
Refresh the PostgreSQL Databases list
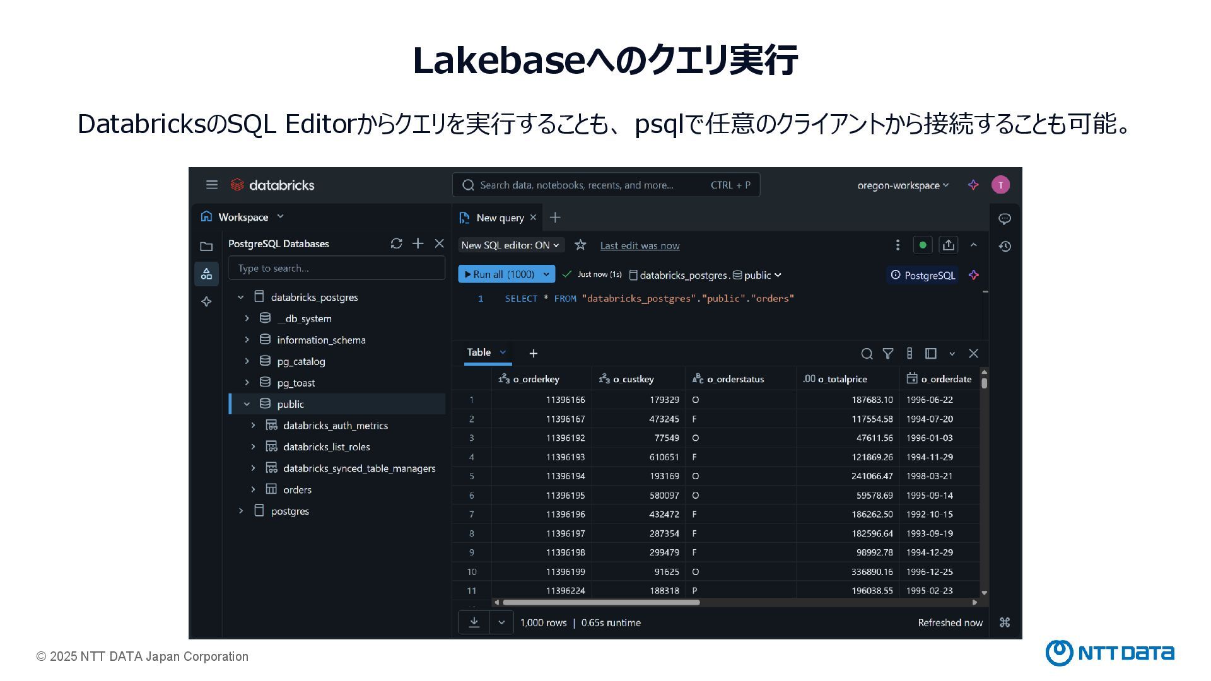(x=396, y=243)
